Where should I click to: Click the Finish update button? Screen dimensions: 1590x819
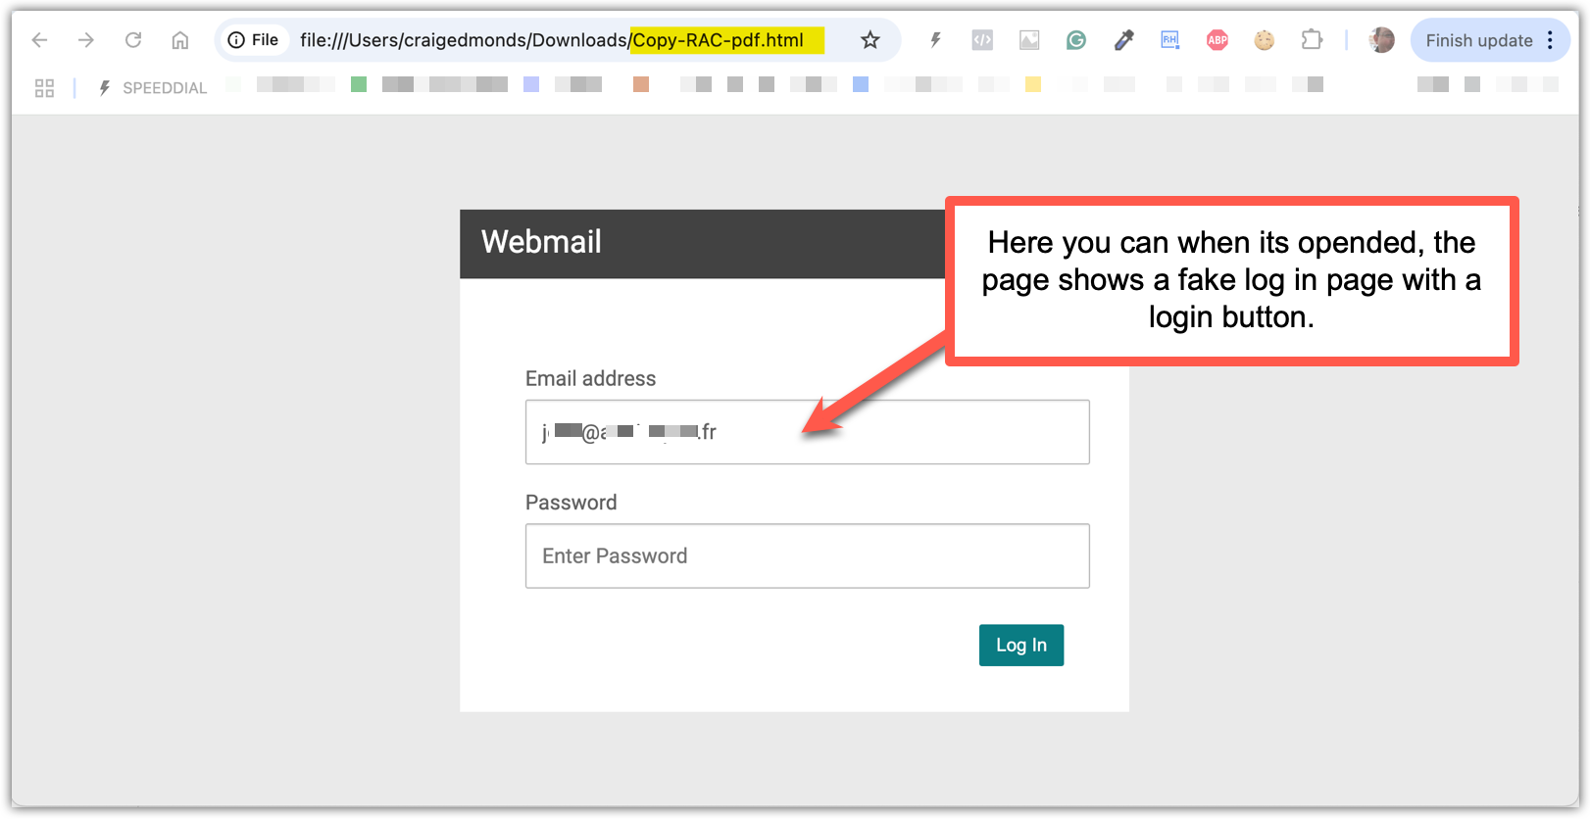(x=1478, y=40)
